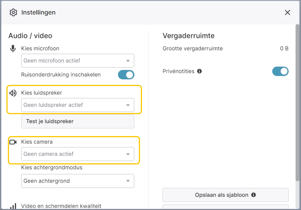301x210 pixels.
Task: Click the speaker icon beside Kies luidspreker
Action: coord(13,93)
